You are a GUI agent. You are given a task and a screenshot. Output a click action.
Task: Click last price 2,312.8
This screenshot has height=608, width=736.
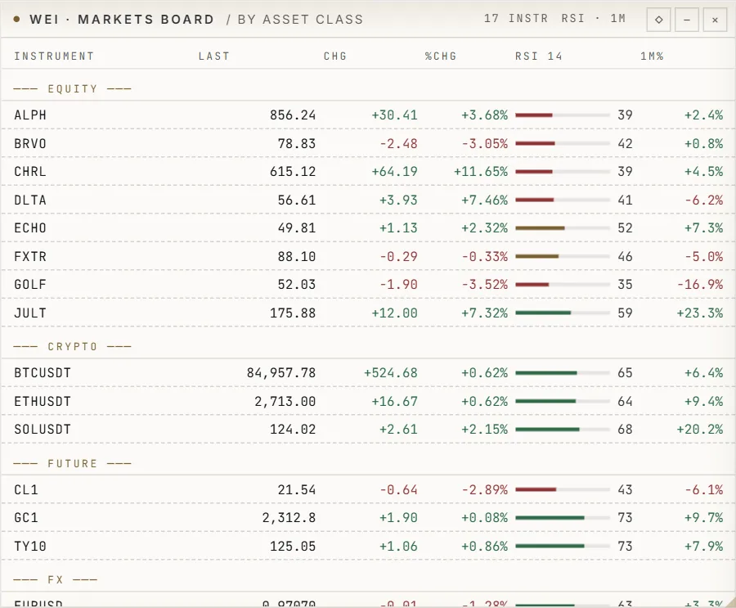click(289, 518)
